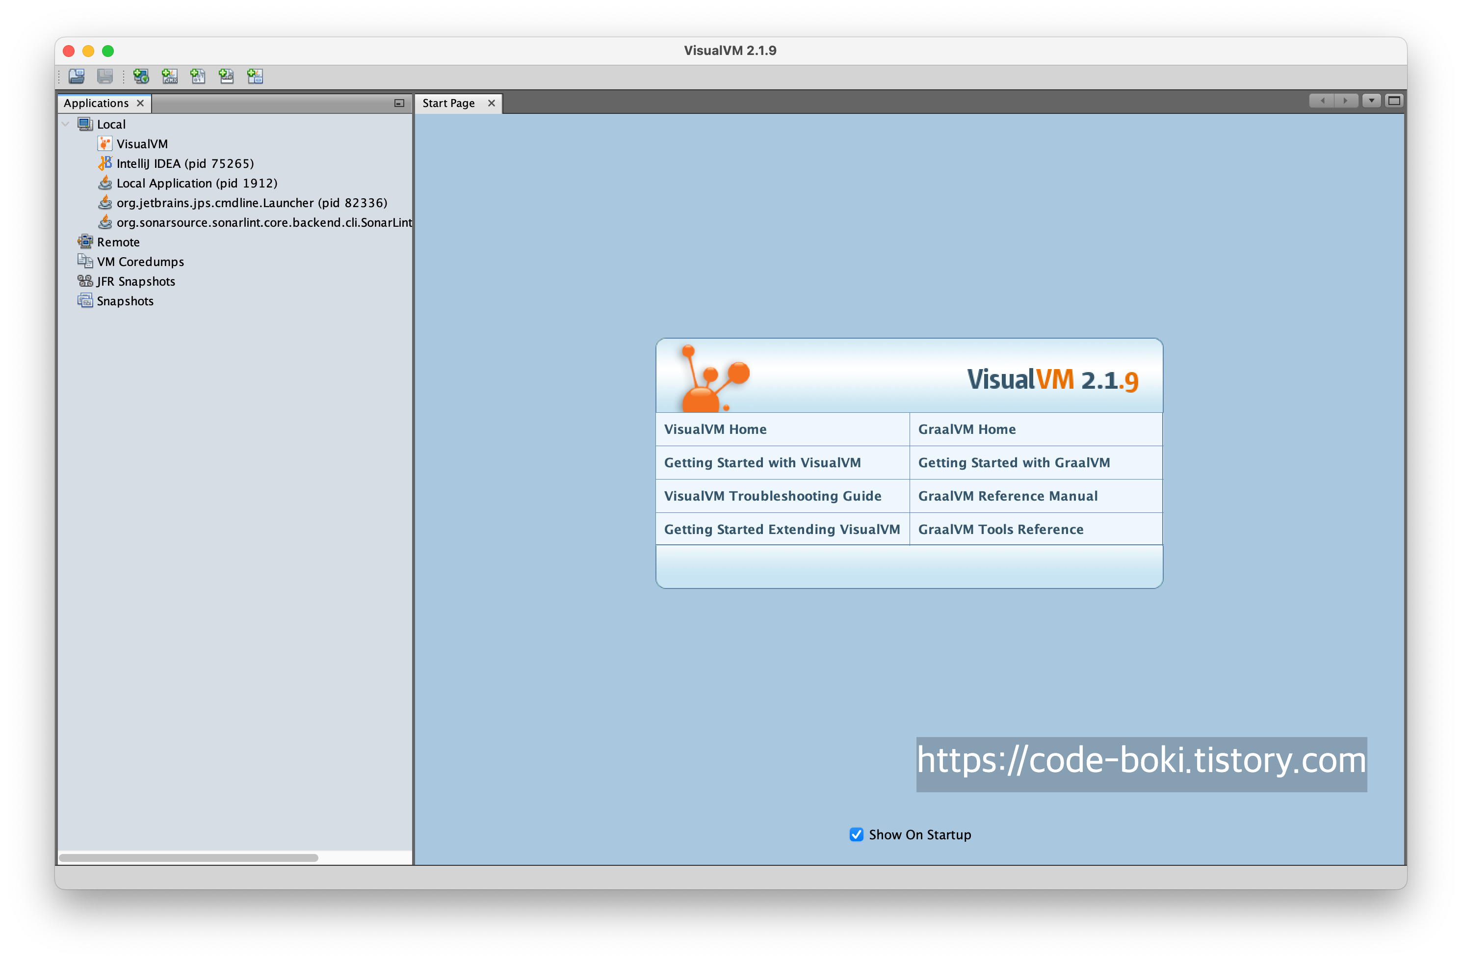Switch to the Start Page tab
Screen dimensions: 1462x962
(x=448, y=103)
